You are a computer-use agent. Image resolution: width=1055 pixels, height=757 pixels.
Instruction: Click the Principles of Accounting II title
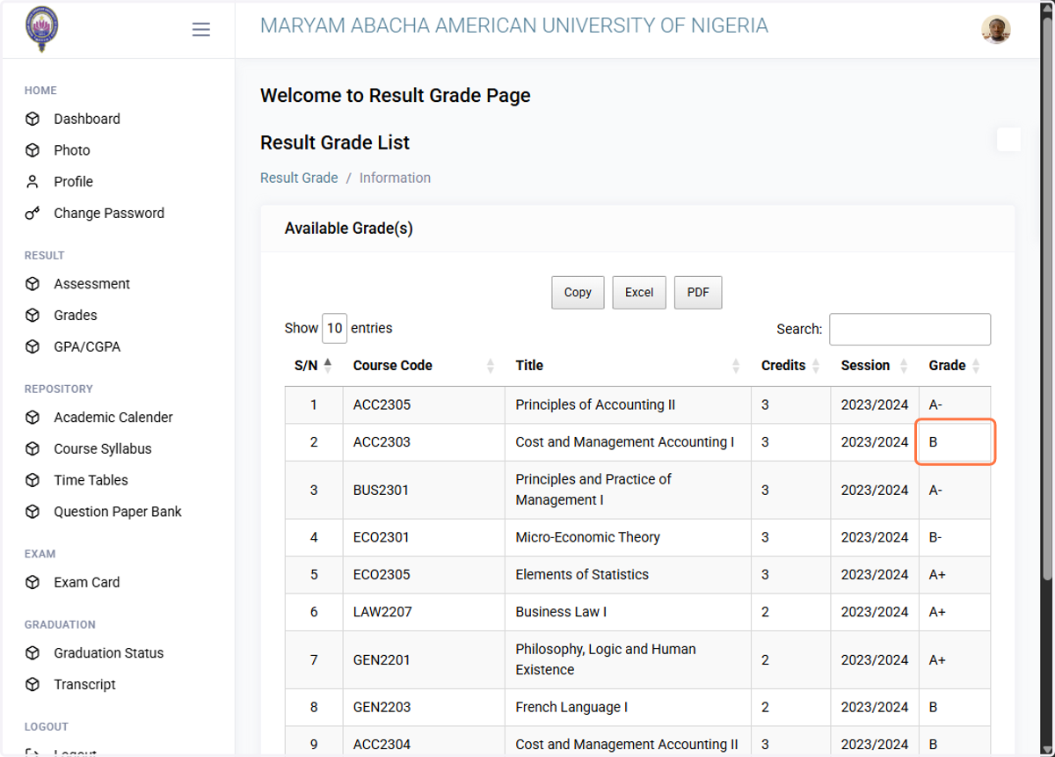[595, 405]
